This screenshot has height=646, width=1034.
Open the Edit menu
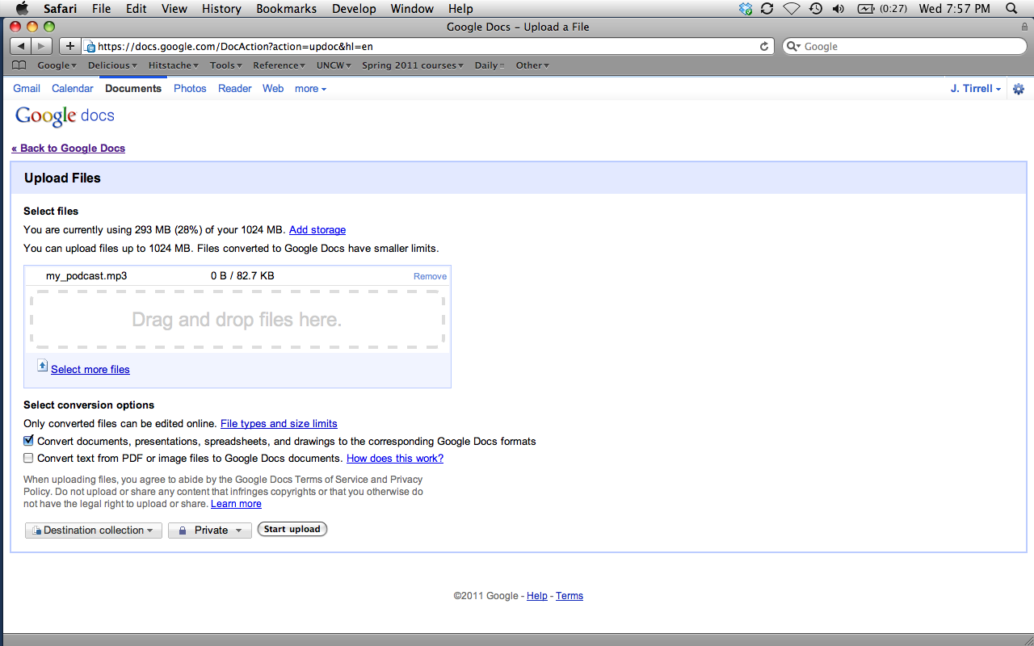point(137,9)
